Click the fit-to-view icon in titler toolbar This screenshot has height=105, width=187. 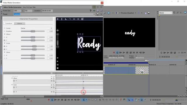coord(82,19)
